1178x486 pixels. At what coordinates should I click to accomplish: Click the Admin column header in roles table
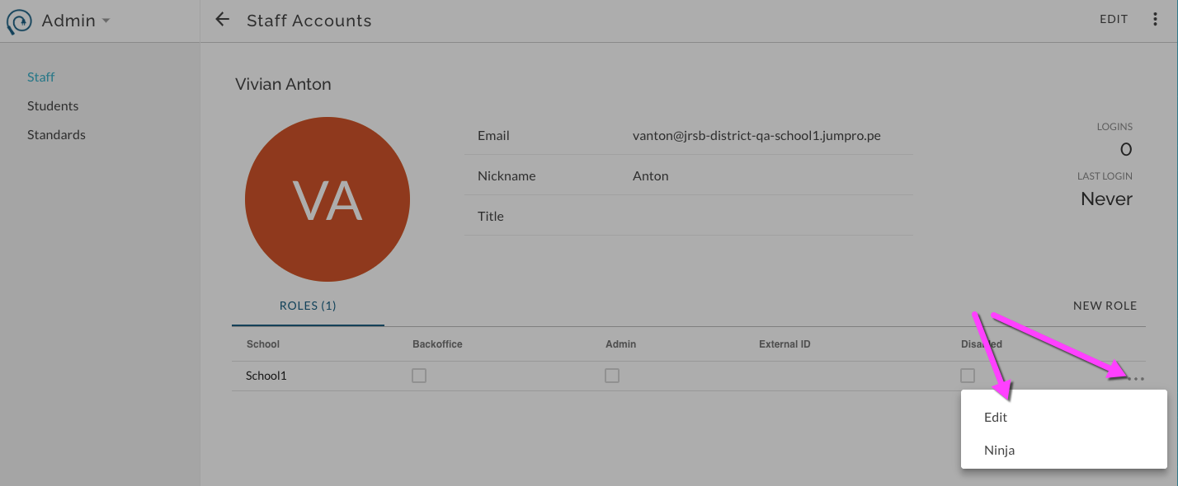pos(621,343)
